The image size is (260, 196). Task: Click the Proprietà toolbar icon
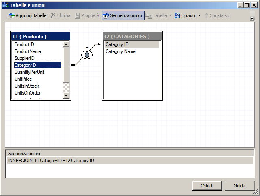tap(77, 15)
